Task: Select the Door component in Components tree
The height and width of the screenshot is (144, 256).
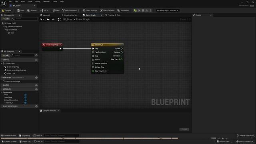Action: pyautogui.click(x=12, y=33)
